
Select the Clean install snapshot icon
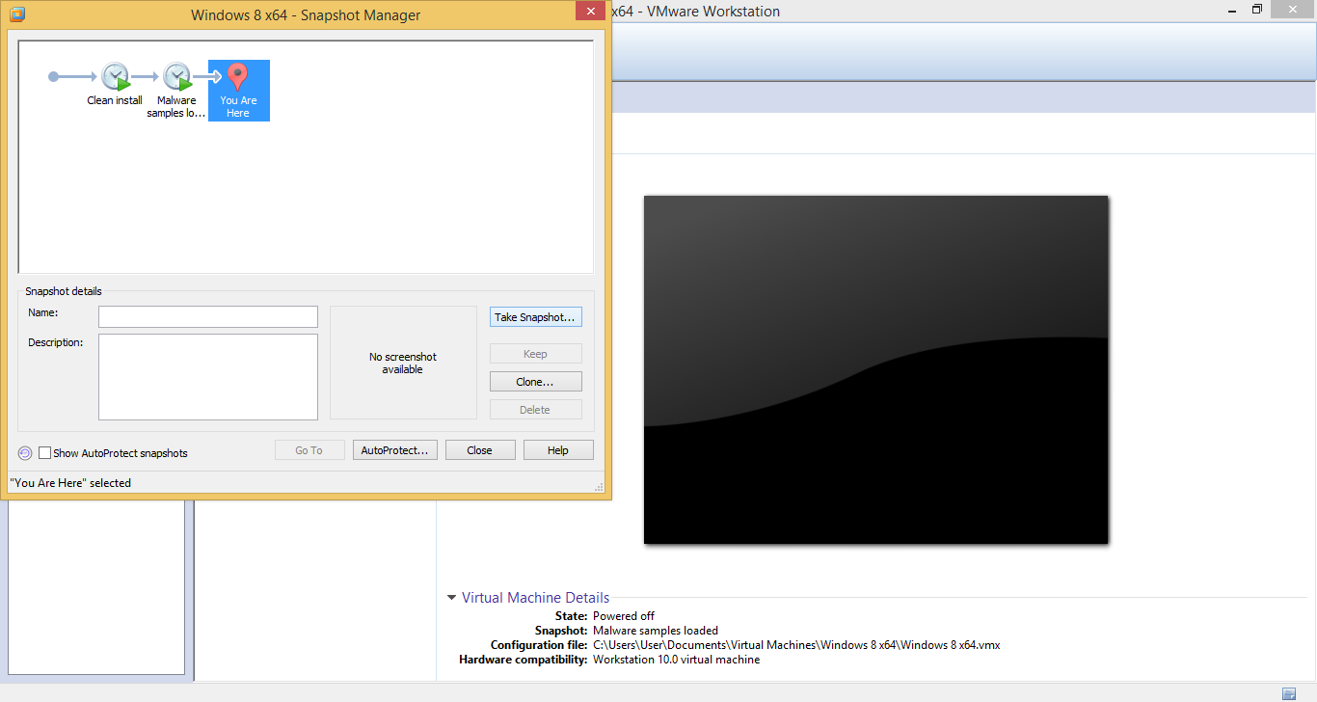(x=116, y=77)
